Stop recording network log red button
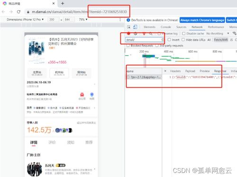The width and height of the screenshot is (237, 177). (x=128, y=34)
